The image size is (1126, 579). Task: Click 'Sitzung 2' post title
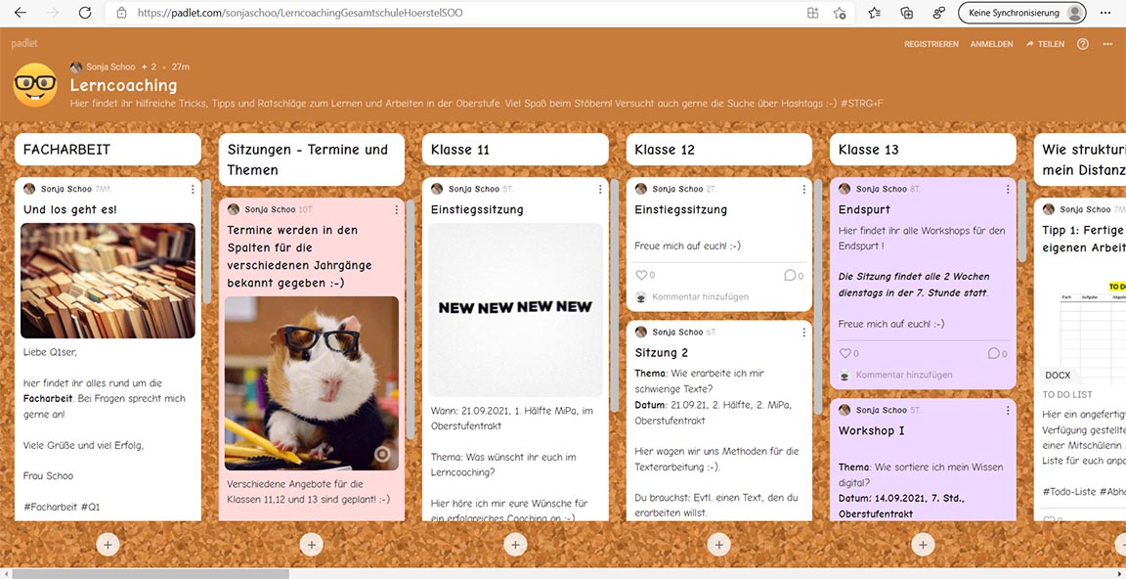pyautogui.click(x=662, y=353)
